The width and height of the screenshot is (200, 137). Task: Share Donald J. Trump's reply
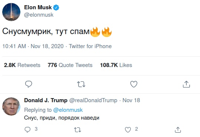178,130
